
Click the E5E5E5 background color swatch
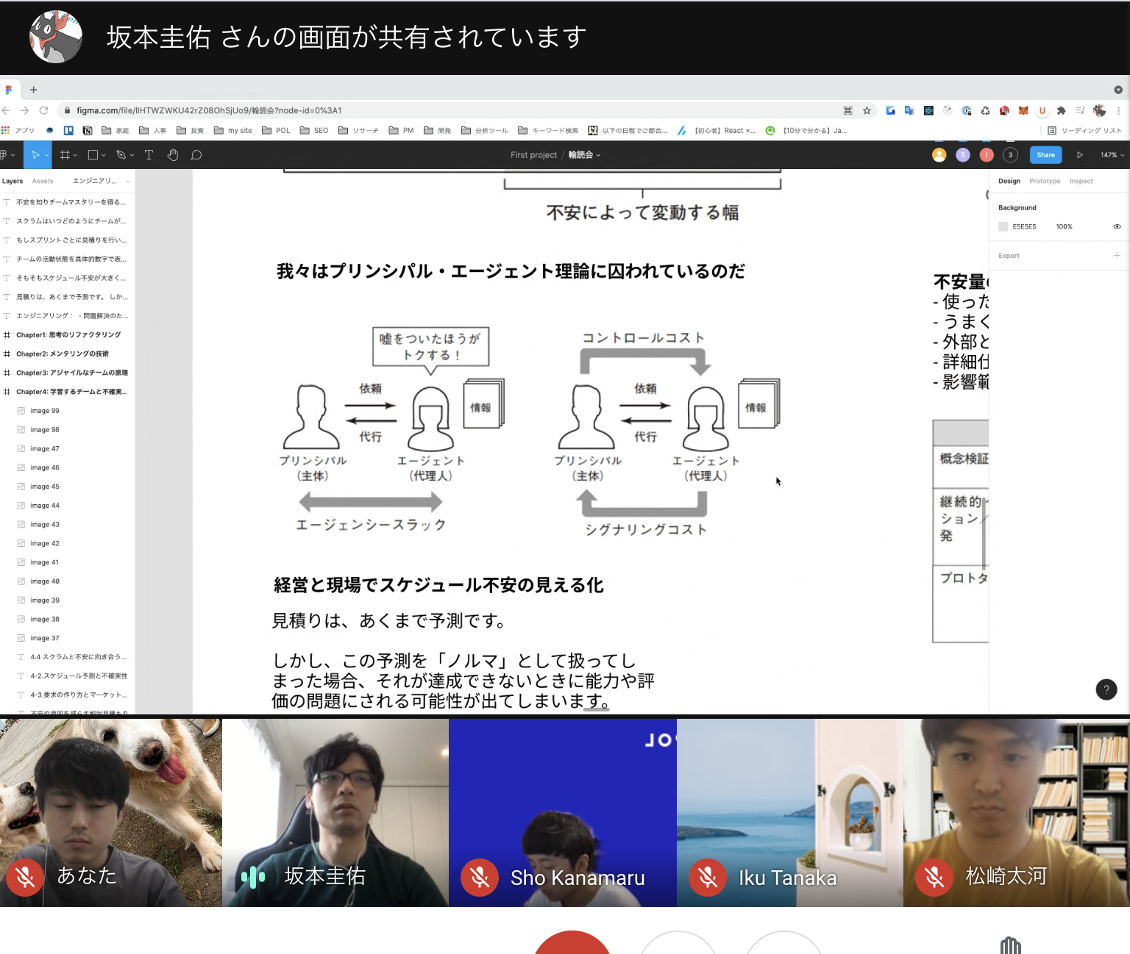(x=1003, y=226)
